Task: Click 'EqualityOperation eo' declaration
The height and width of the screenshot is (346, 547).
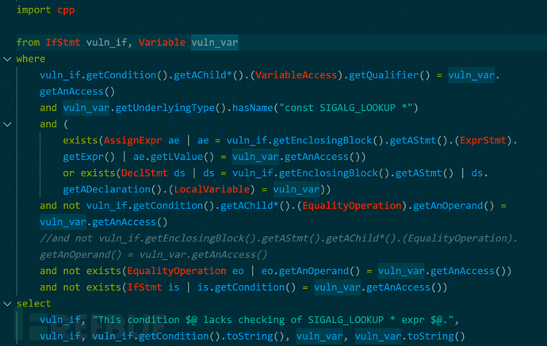Action: pyautogui.click(x=186, y=271)
